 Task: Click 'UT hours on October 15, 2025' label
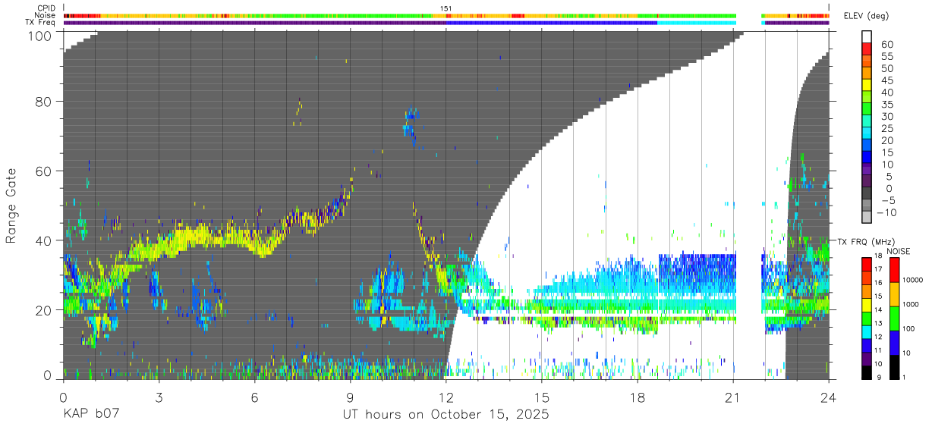coord(446,415)
